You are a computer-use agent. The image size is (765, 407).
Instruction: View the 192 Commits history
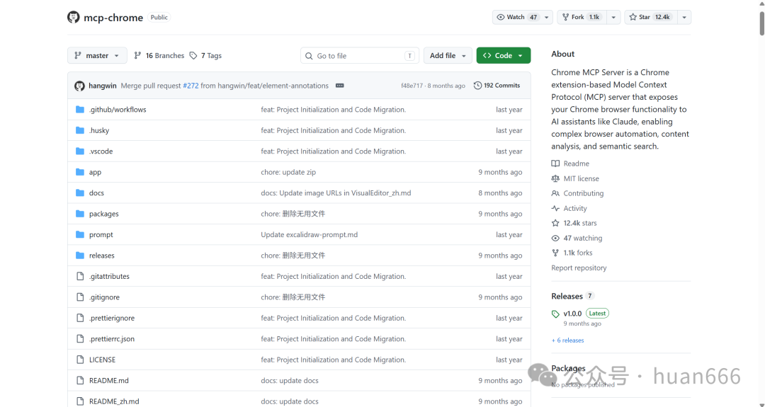pyautogui.click(x=497, y=86)
